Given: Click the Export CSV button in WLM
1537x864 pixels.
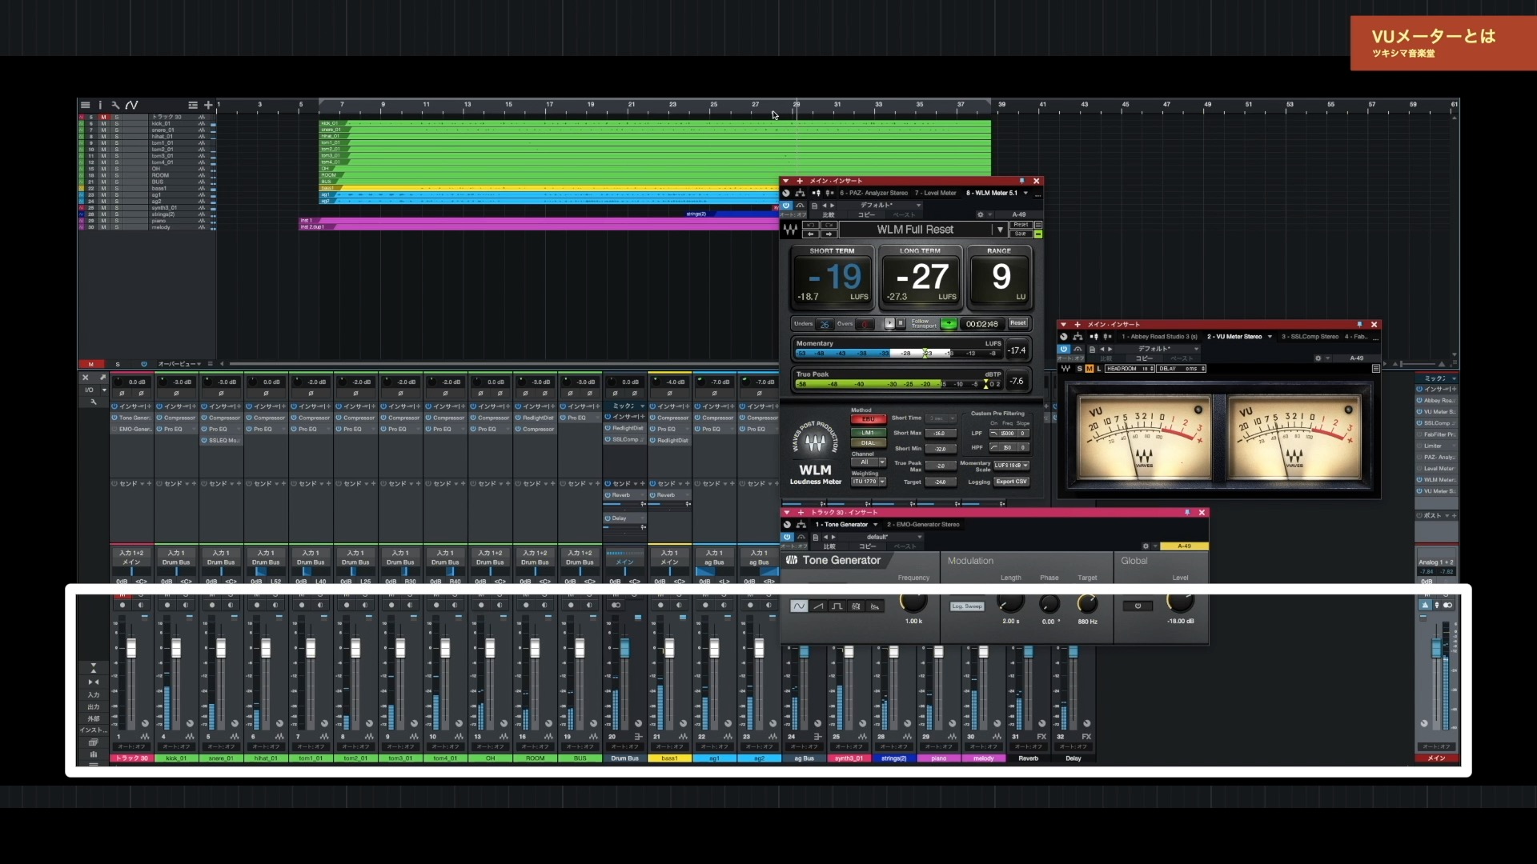Looking at the screenshot, I should pos(1012,482).
